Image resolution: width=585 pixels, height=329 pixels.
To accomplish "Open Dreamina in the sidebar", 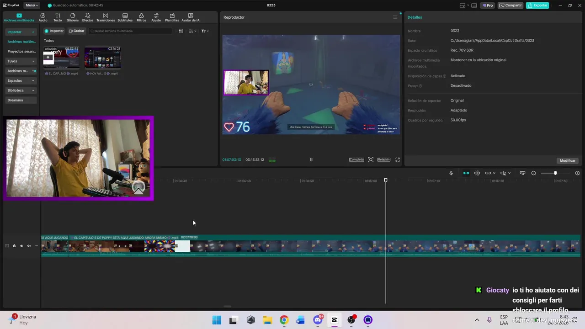I will [x=21, y=100].
